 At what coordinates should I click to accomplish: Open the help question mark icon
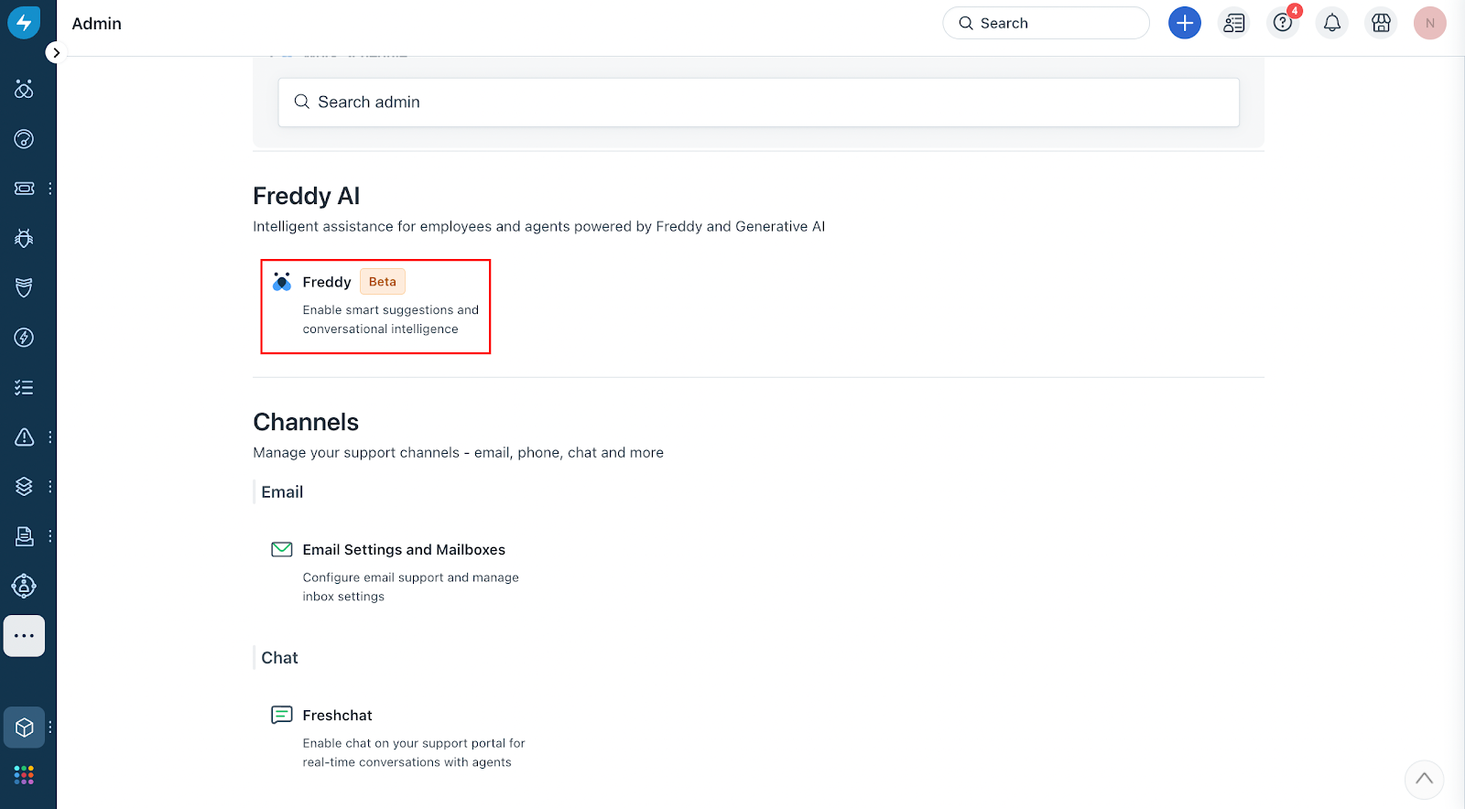[x=1283, y=23]
